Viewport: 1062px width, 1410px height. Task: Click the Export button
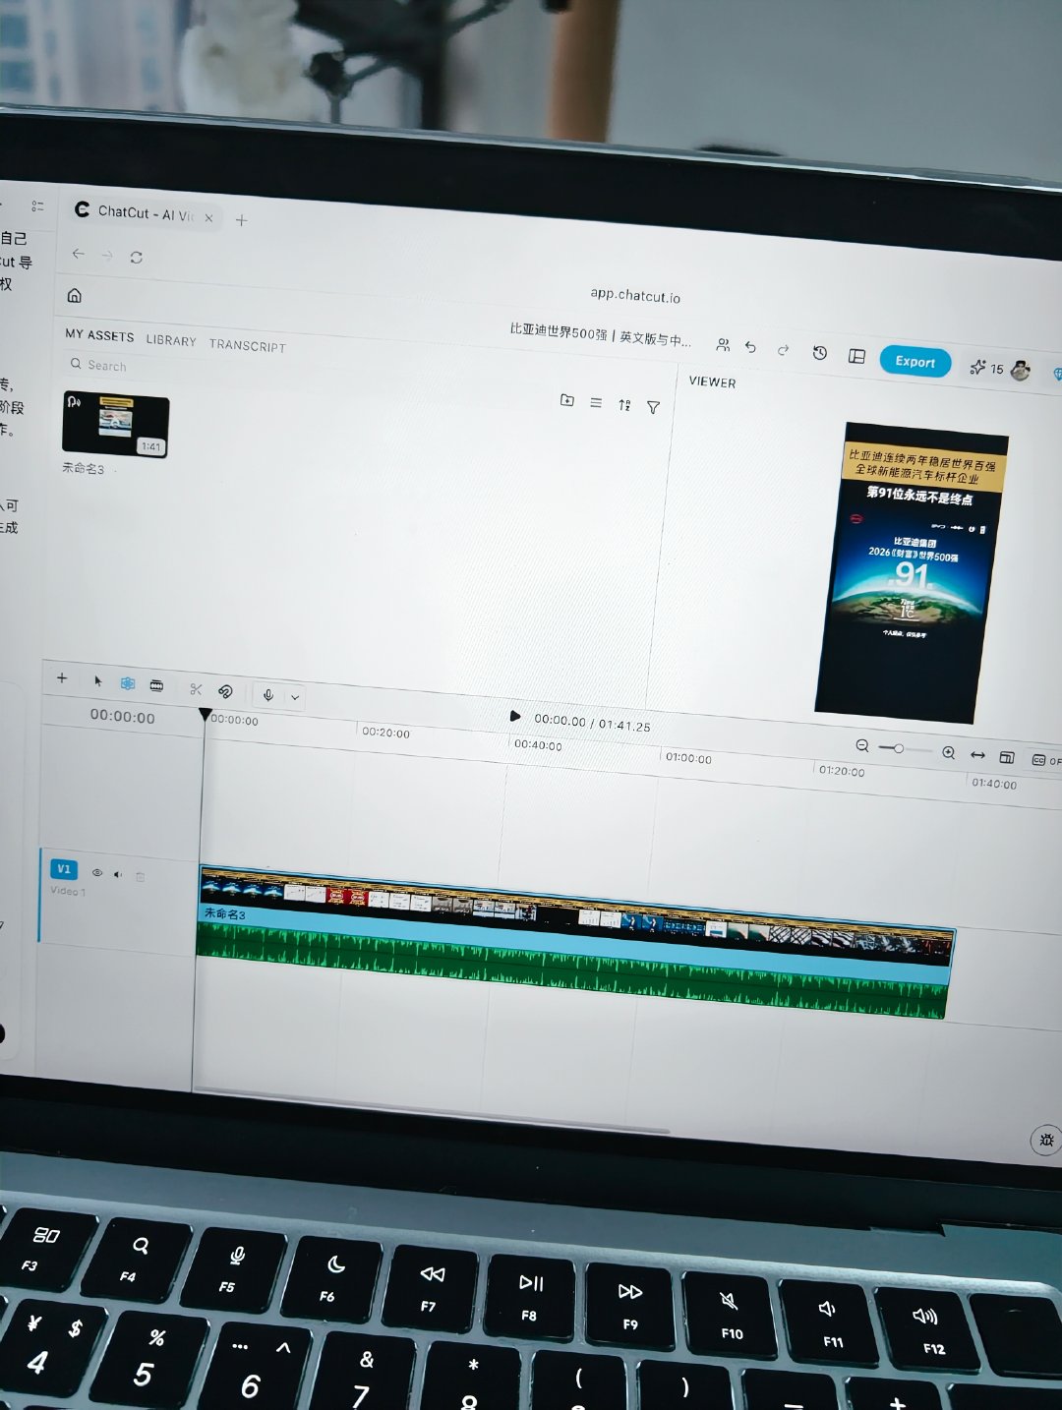point(914,362)
